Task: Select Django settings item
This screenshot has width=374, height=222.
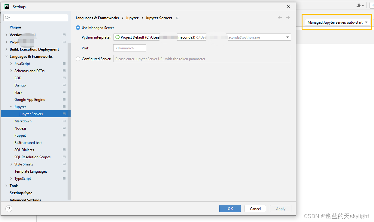Action: 20,85
